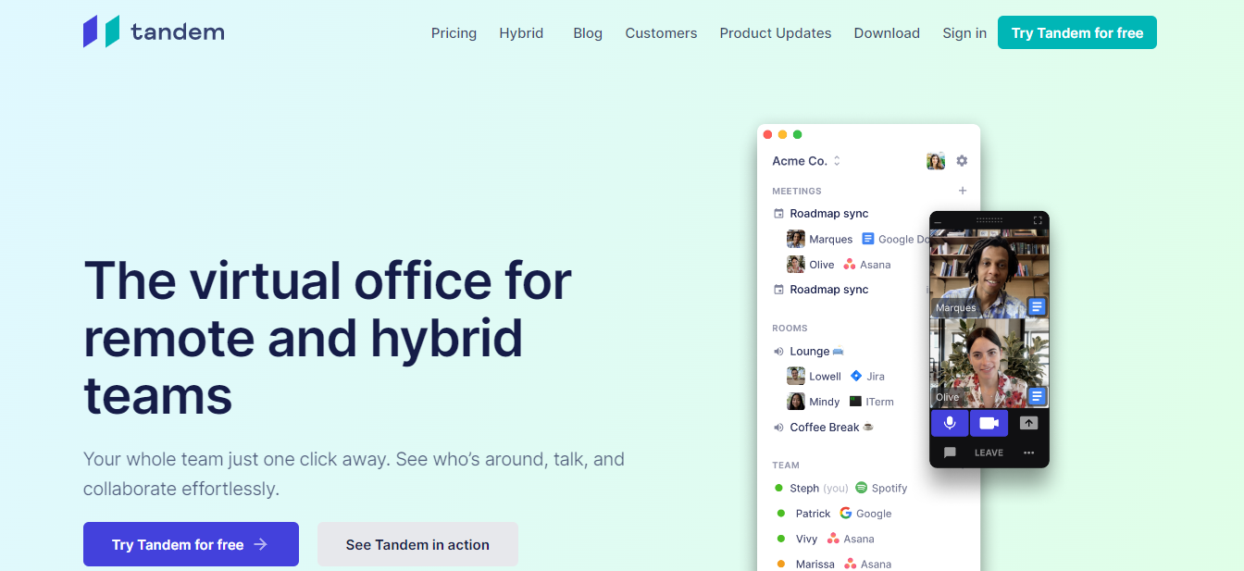The image size is (1244, 571).
Task: Share screen with the upload arrow button
Action: 1028,423
